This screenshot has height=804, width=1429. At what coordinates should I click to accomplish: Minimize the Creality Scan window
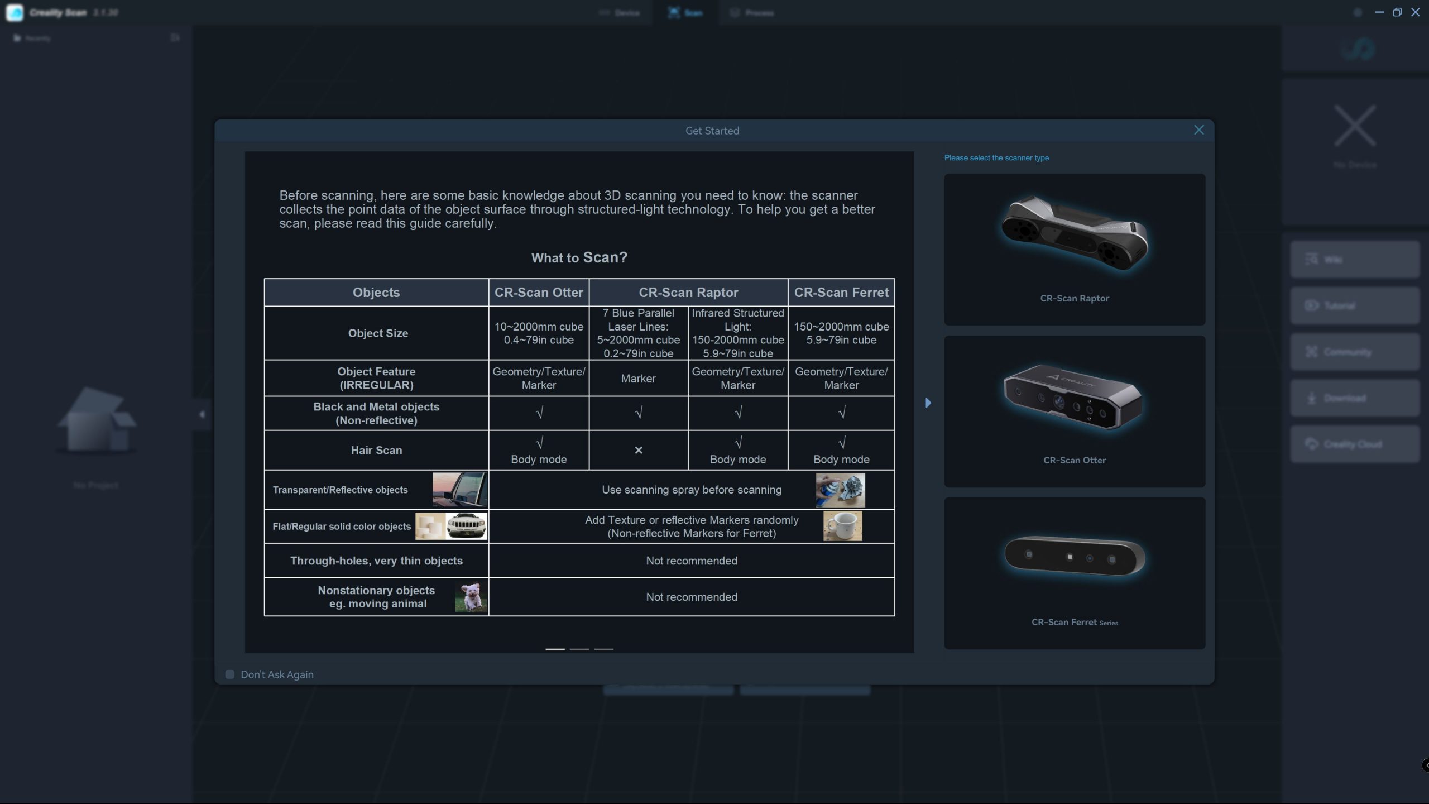(x=1379, y=12)
